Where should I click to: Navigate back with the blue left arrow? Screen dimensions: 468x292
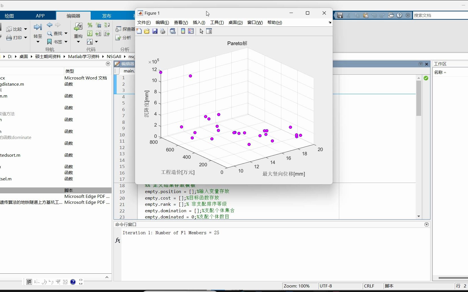49,25
